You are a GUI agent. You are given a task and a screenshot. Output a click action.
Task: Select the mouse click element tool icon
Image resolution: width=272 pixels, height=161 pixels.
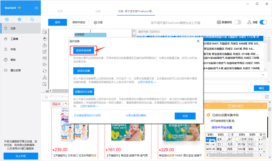(x=45, y=39)
